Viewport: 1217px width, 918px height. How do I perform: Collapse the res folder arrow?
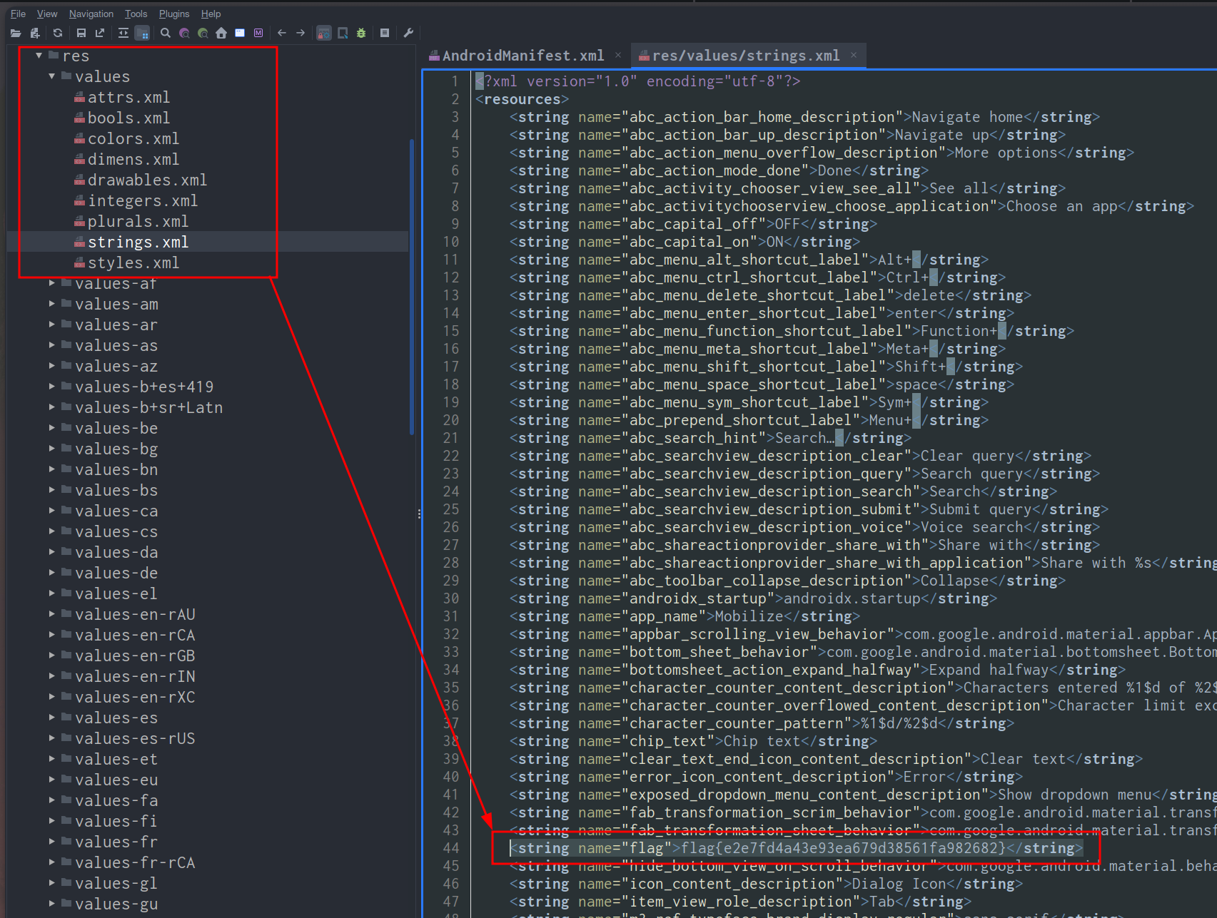(39, 55)
